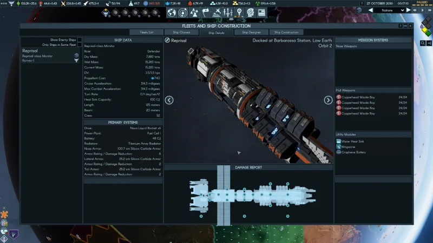Click the money resource icon
Viewport: 433px width, 243px height.
(x=18, y=3)
